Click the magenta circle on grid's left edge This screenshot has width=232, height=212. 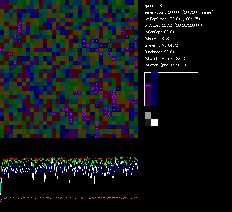[2, 50]
